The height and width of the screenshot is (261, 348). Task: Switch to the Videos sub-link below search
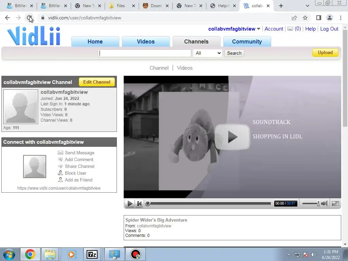[185, 68]
